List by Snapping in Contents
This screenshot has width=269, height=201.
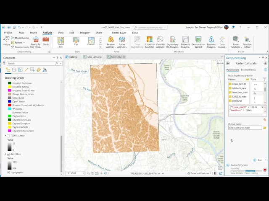click(32, 70)
